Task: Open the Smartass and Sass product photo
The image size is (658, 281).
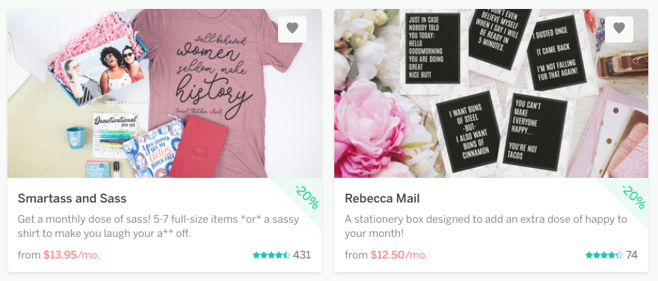Action: (x=164, y=93)
